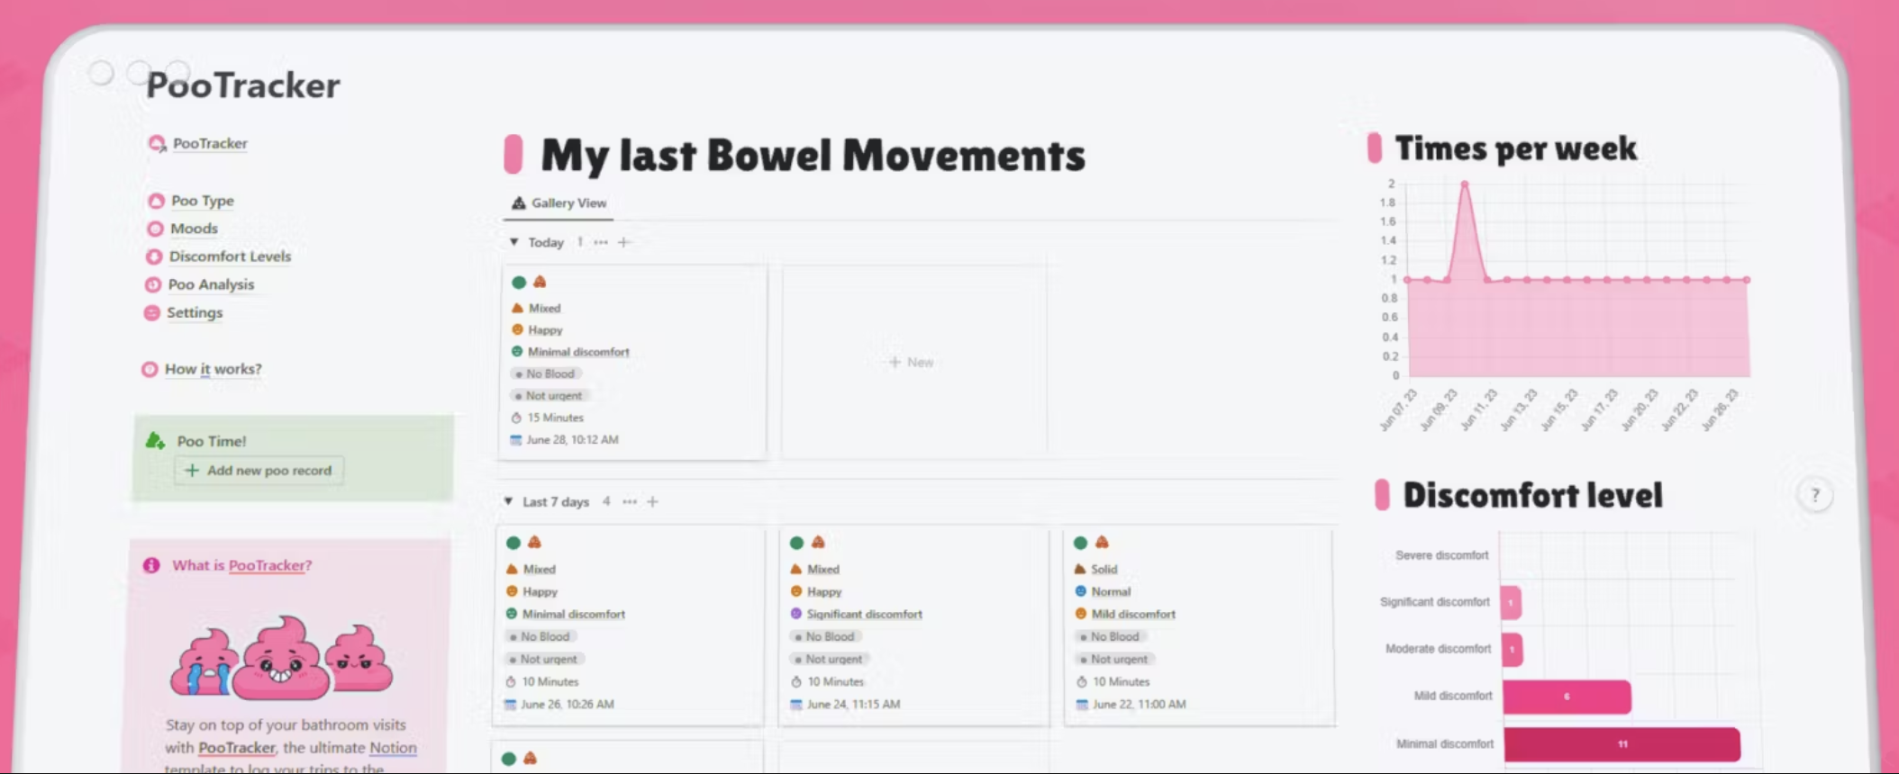Image resolution: width=1899 pixels, height=774 pixels.
Task: Click the three poo characters illustration
Action: tap(281, 657)
